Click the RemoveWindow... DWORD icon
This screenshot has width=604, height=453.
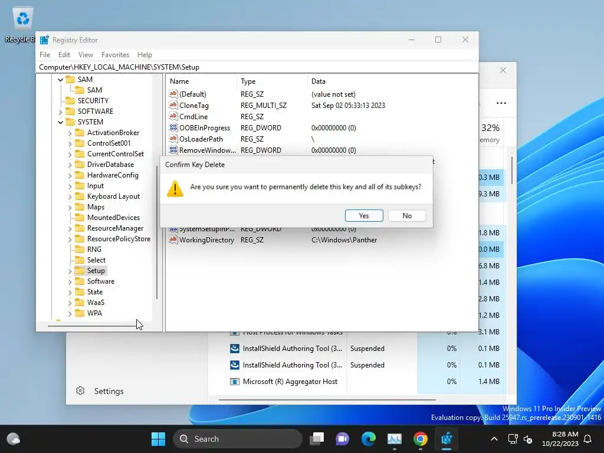pyautogui.click(x=173, y=150)
